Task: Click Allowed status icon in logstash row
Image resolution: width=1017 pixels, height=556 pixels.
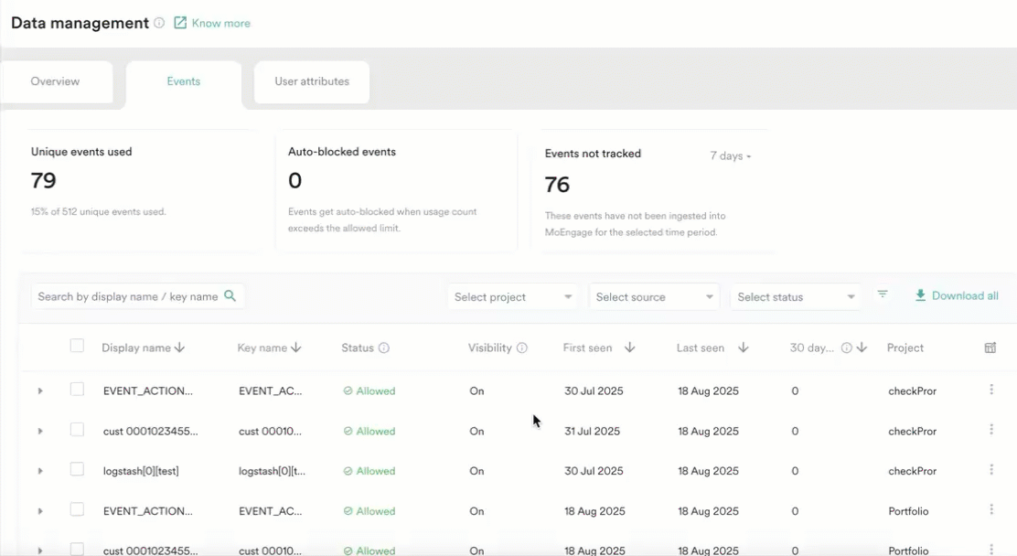Action: 348,471
